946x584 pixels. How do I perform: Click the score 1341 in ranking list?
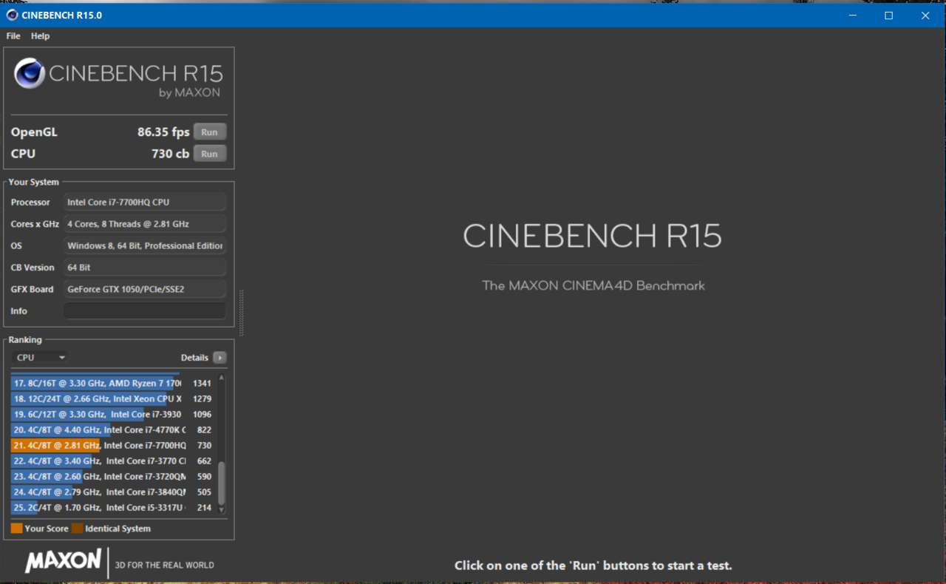[x=202, y=384]
